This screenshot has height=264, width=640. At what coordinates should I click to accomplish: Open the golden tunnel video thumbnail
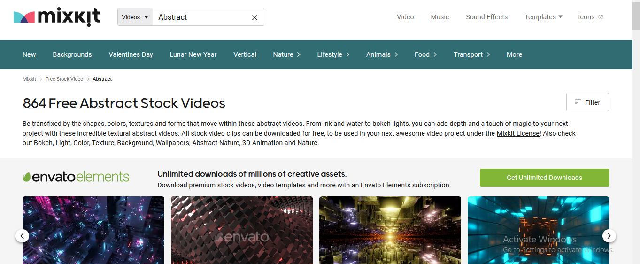[390, 230]
